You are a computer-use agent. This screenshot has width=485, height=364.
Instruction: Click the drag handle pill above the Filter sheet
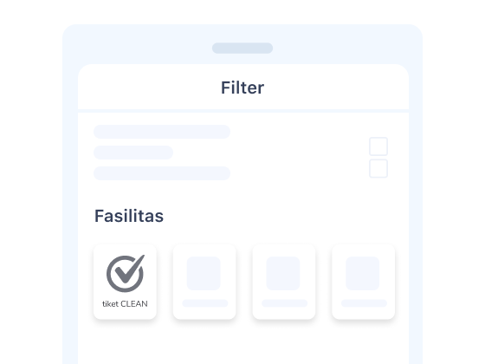[242, 49]
